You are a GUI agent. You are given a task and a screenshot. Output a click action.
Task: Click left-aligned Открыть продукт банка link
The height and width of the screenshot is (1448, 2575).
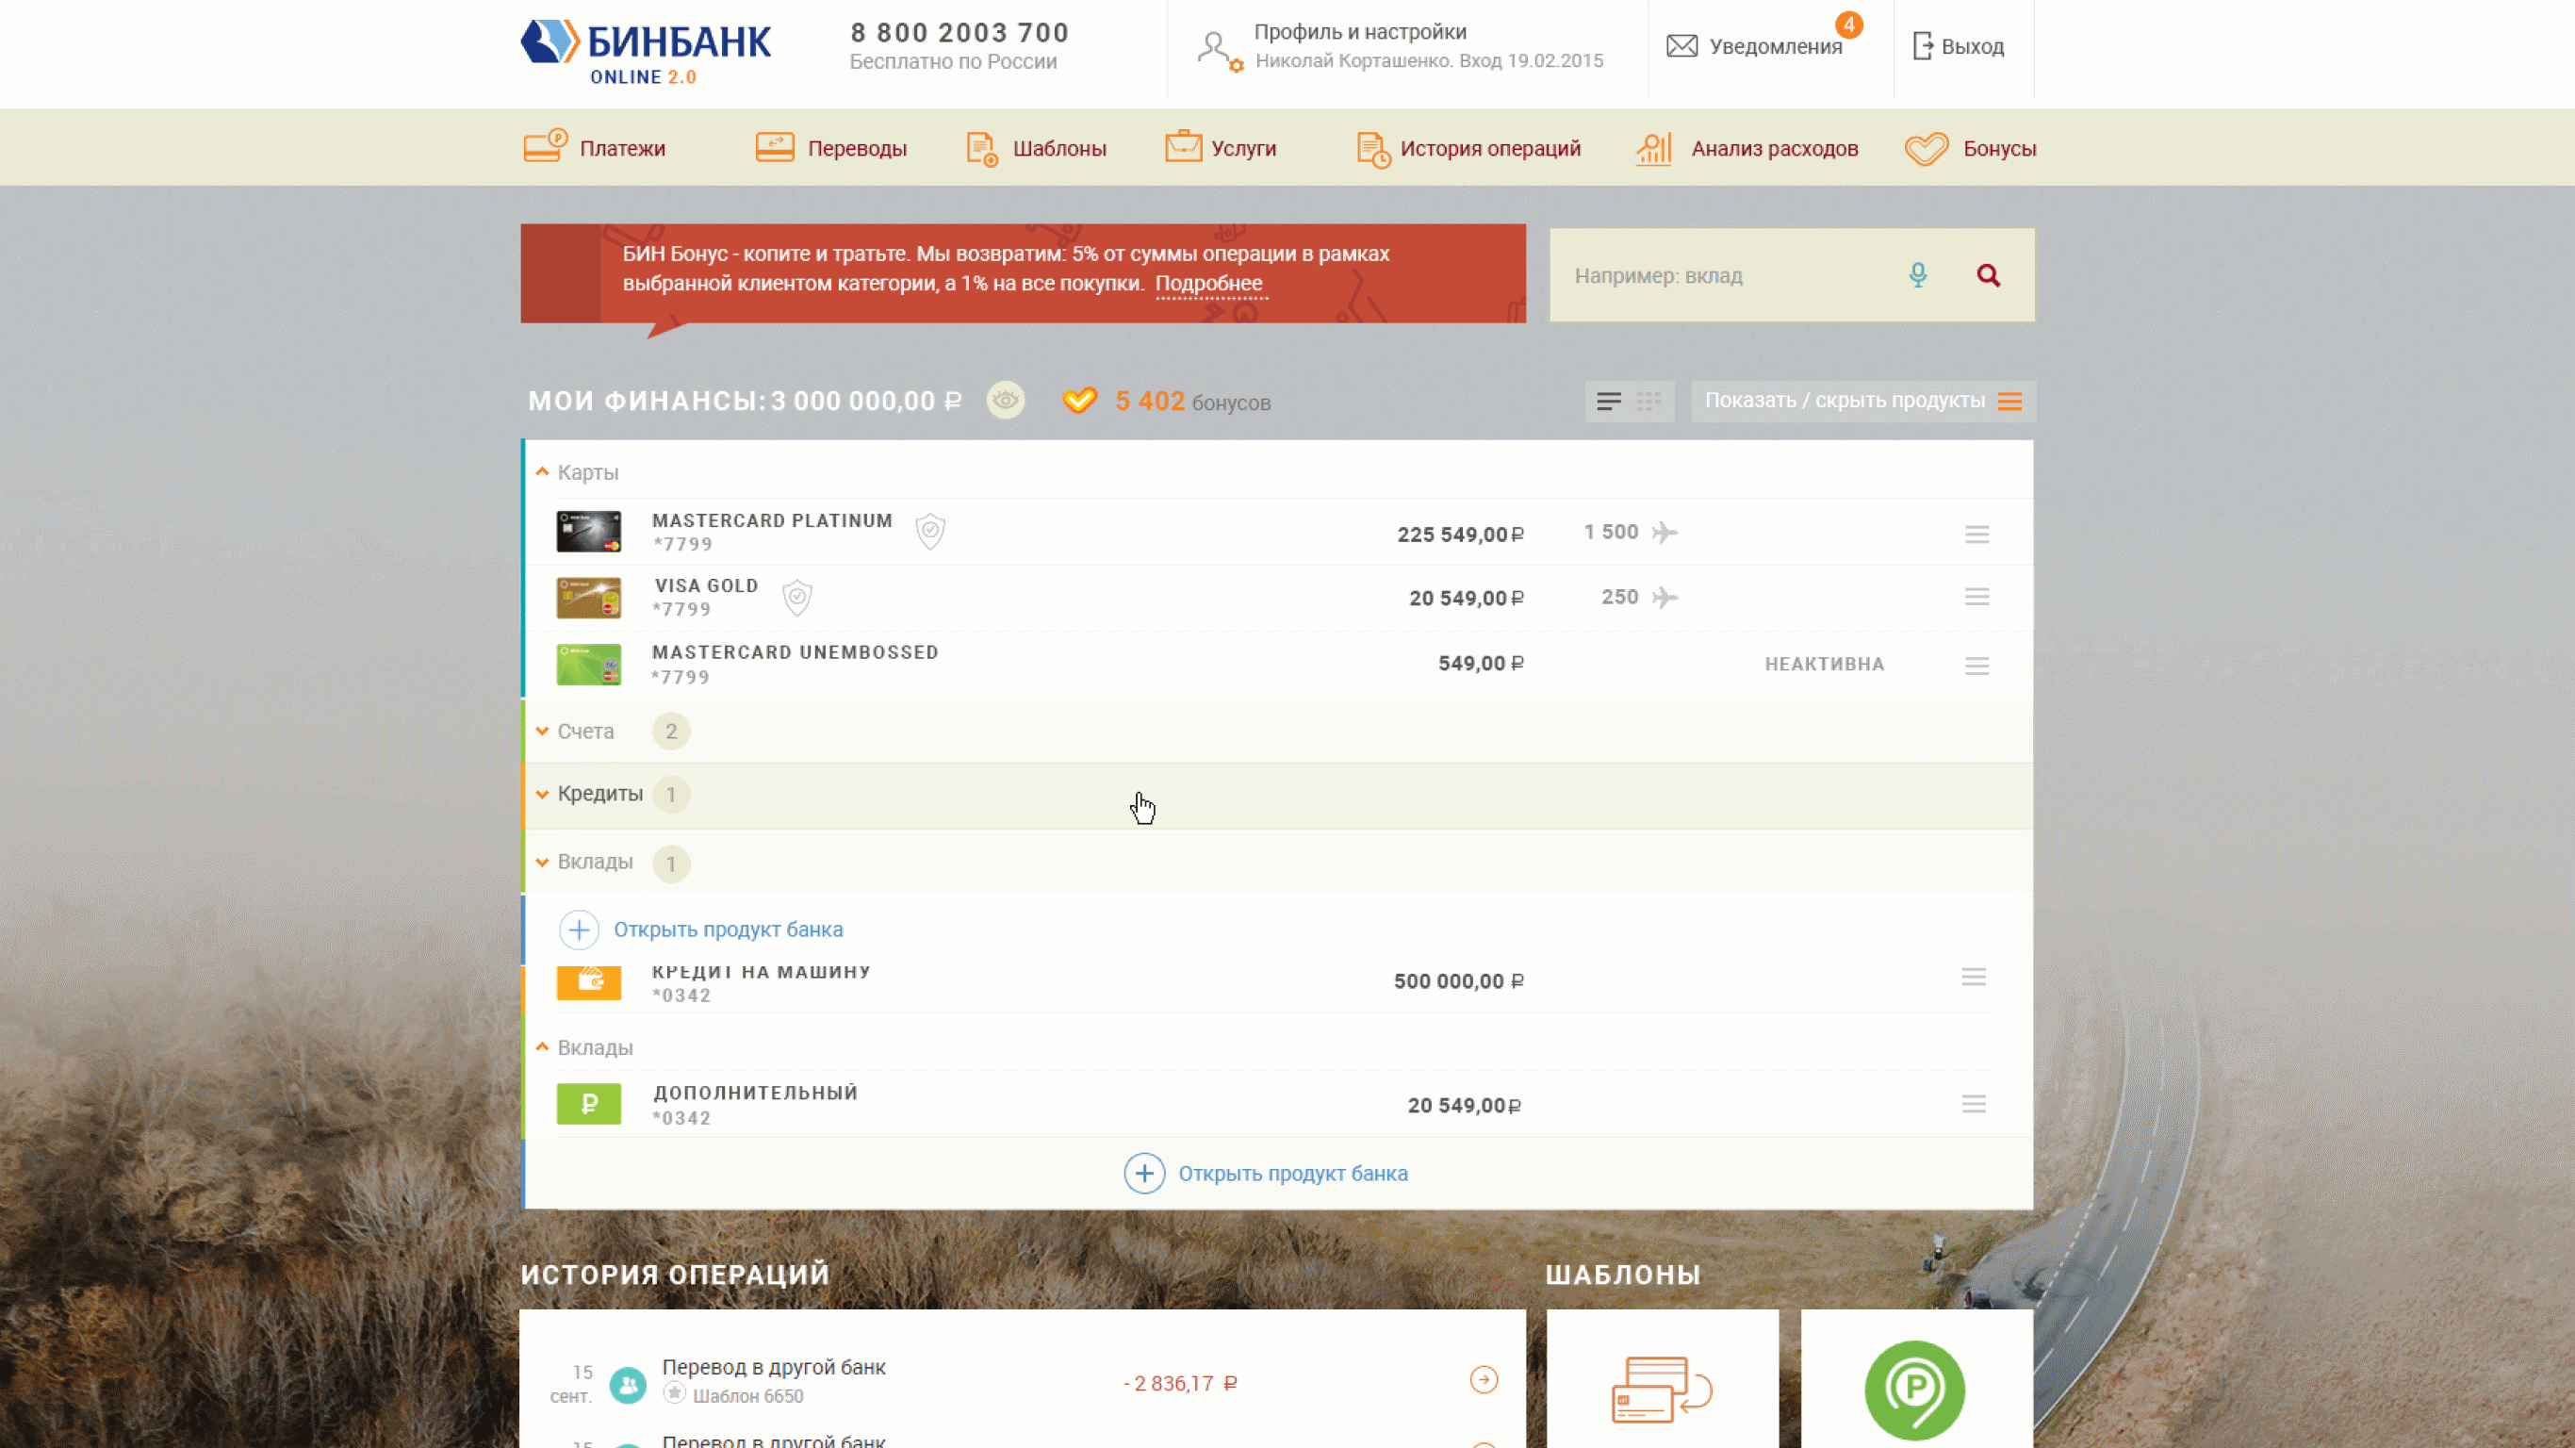point(728,929)
